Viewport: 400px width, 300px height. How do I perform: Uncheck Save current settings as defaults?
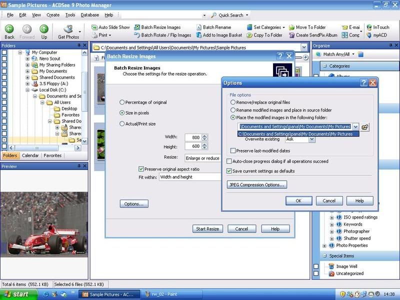click(x=229, y=171)
